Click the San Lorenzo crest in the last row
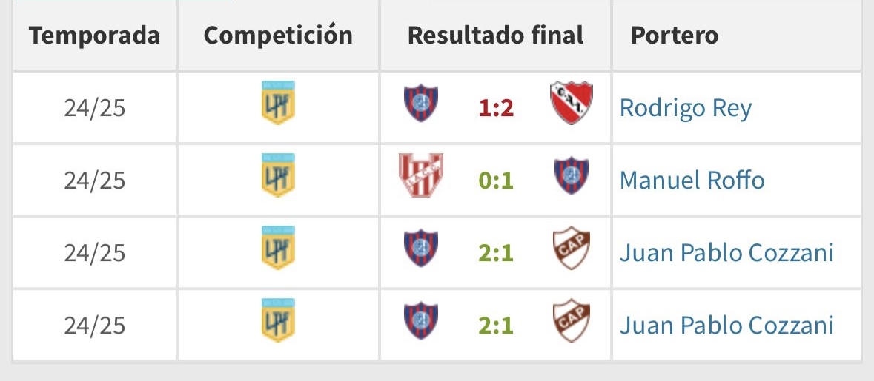874x381 pixels. point(421,321)
